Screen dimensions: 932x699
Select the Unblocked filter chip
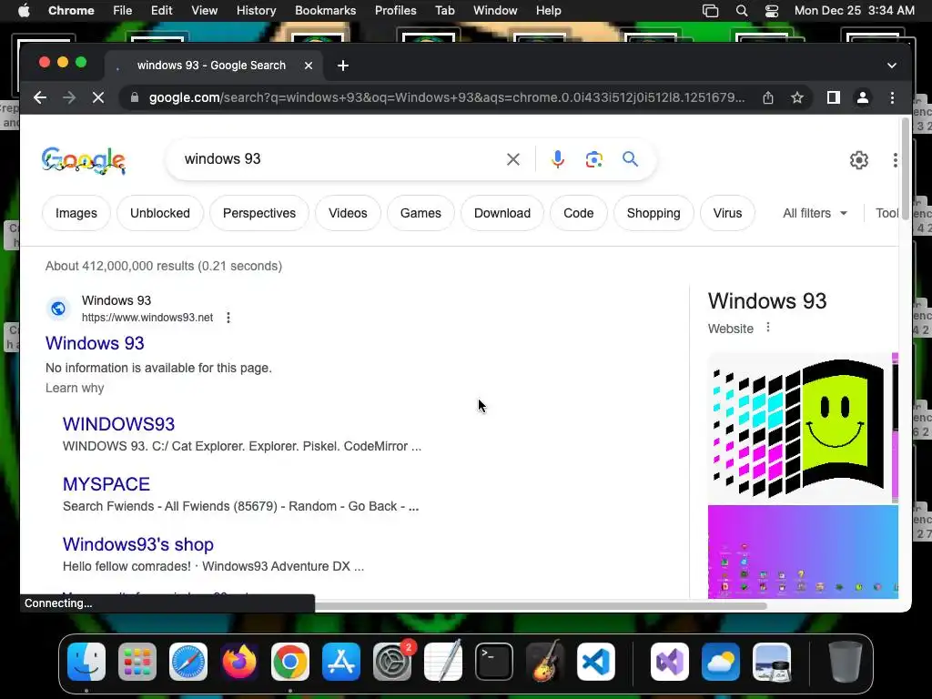[x=160, y=213]
